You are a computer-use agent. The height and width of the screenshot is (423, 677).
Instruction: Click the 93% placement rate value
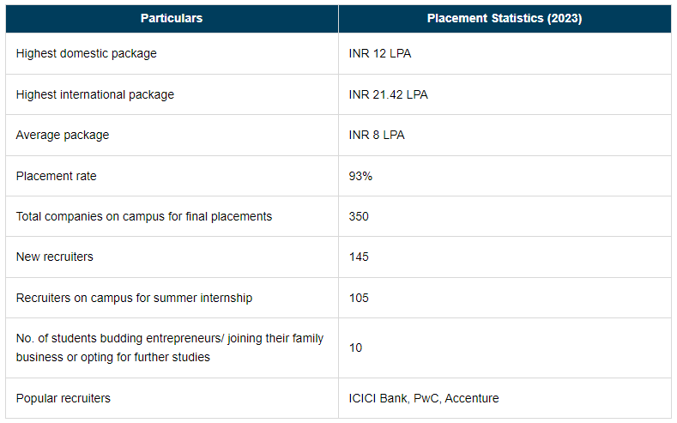(360, 176)
